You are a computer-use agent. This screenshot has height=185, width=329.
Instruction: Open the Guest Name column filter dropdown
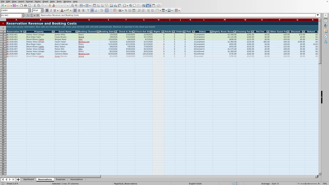click(x=76, y=32)
